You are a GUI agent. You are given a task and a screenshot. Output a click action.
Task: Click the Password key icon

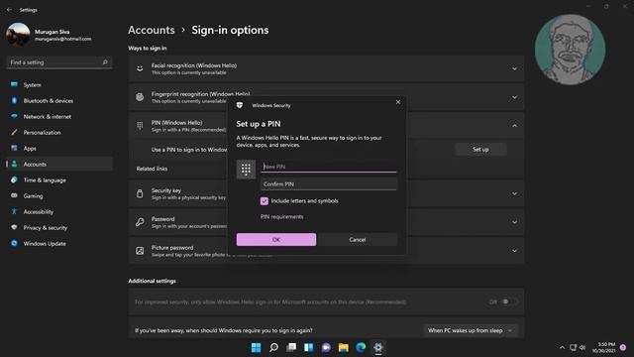(140, 222)
